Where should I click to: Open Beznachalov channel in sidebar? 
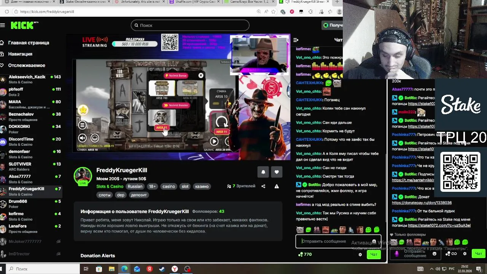click(x=31, y=117)
